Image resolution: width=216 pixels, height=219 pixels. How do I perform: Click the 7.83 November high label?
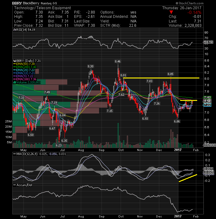149,81
